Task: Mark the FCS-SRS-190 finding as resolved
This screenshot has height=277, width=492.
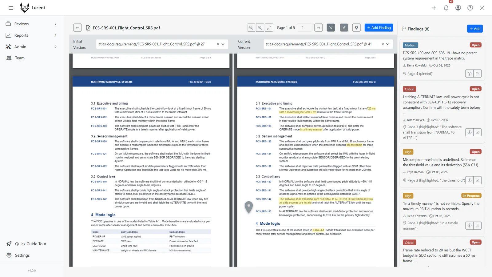Action: click(478, 74)
